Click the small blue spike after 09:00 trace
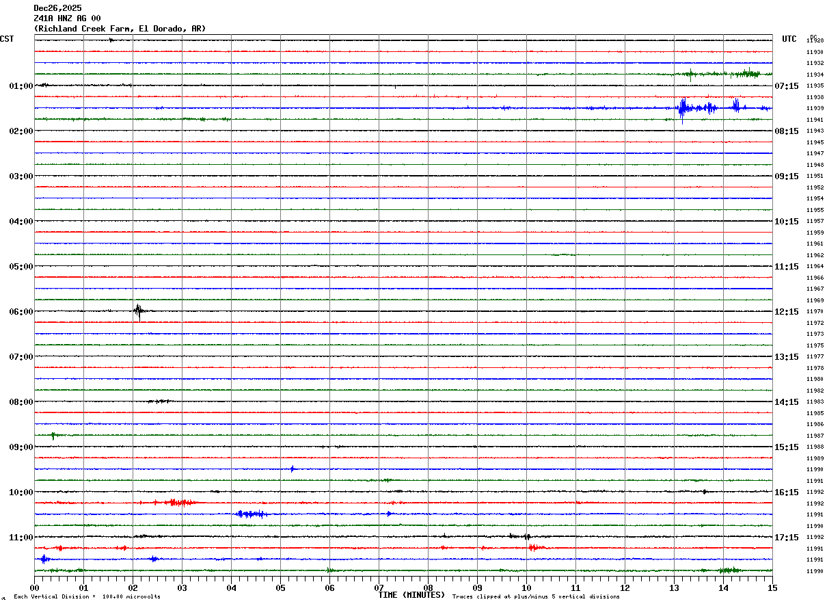Screen dimensions: 827x606 coord(292,469)
